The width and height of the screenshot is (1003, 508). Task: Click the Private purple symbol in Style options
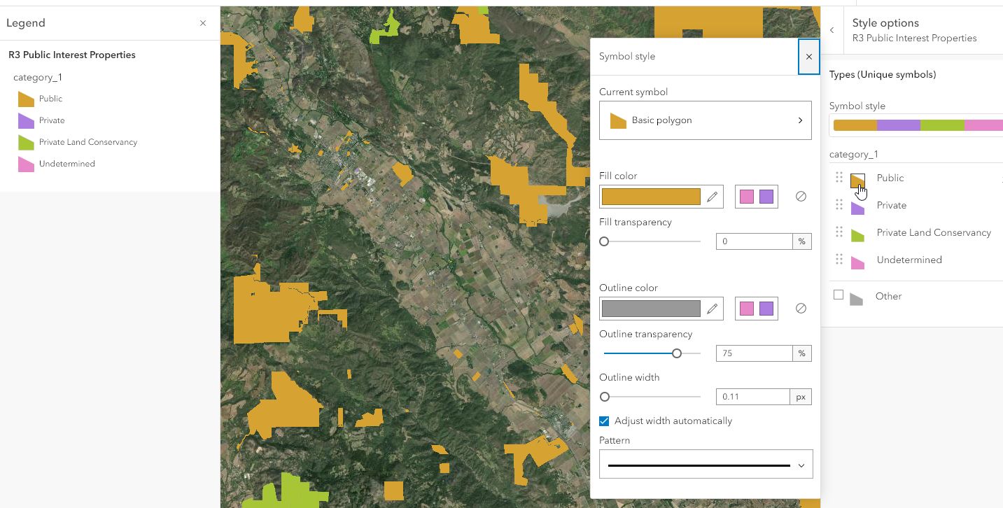point(857,206)
